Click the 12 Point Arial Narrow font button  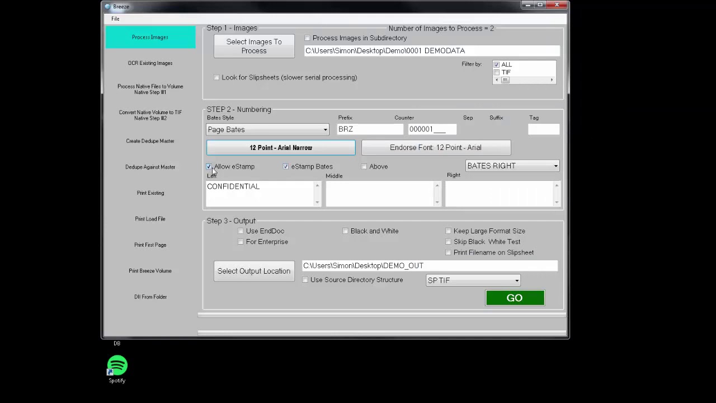[281, 148]
